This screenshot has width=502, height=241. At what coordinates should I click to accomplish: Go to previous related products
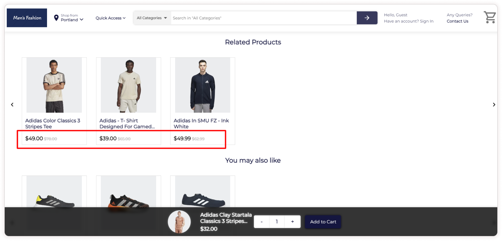(12, 105)
